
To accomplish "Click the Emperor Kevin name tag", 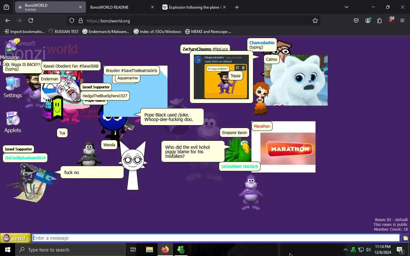I will 234,133.
